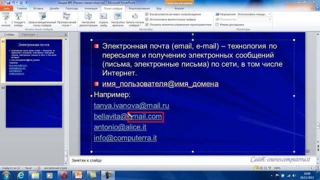Open broadcast slide show (Широковещательный показ)
The width and height of the screenshot is (320, 180).
point(42,19)
